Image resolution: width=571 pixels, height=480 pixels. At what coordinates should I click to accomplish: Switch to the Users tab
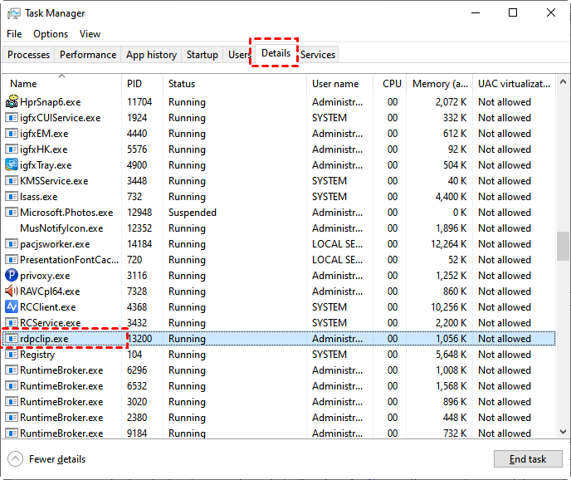tap(239, 55)
